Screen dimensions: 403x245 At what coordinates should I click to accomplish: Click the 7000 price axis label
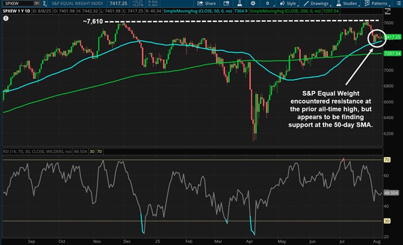(389, 70)
